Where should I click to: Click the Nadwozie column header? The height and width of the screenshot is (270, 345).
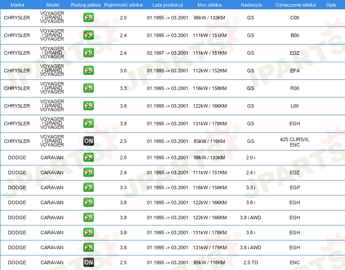point(251,5)
